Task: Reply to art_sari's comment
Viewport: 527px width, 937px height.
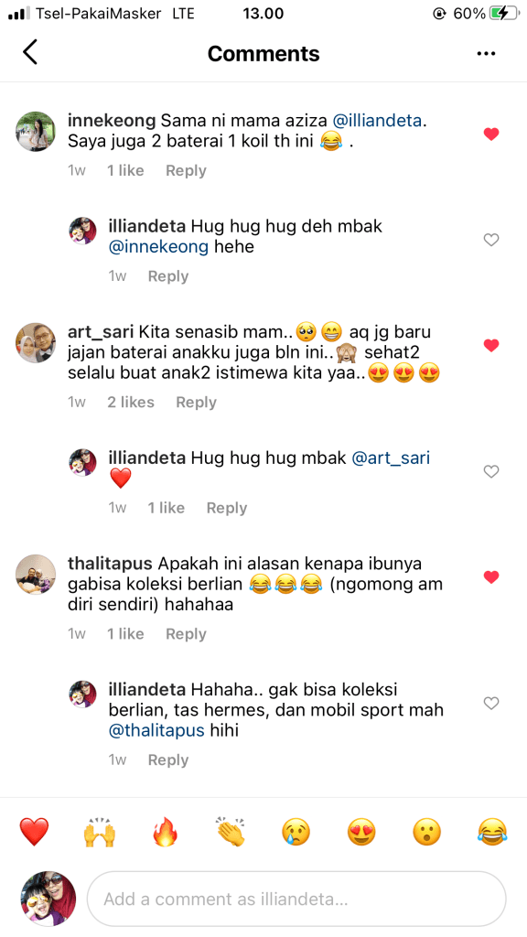Action: coord(196,403)
